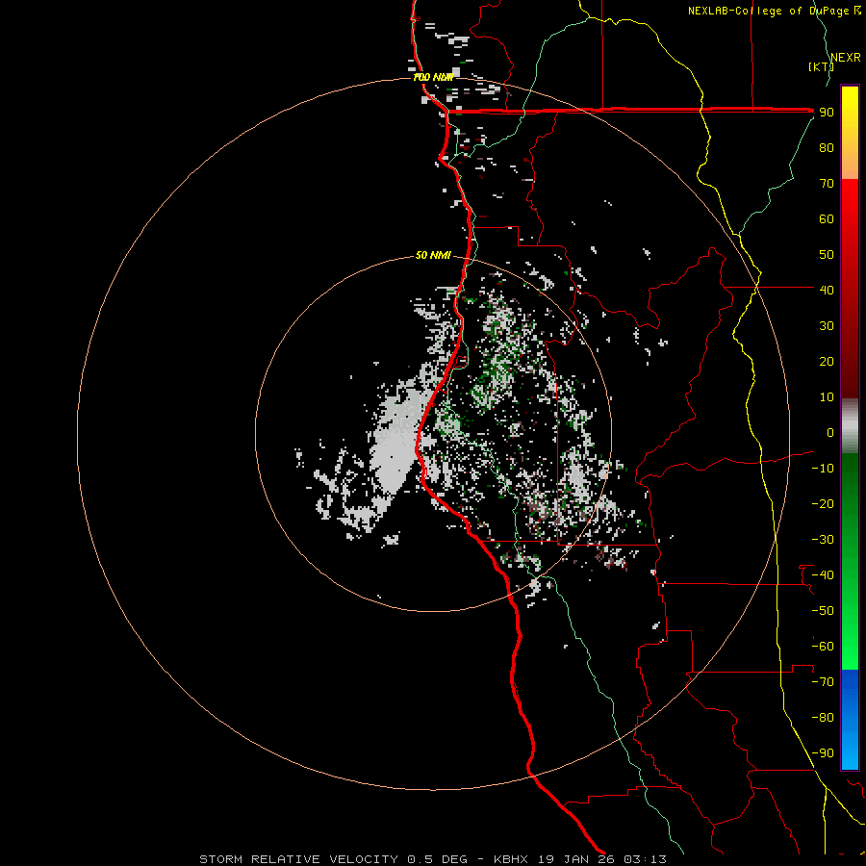
Task: Click the 80 value on velocity scale
Action: tap(827, 147)
